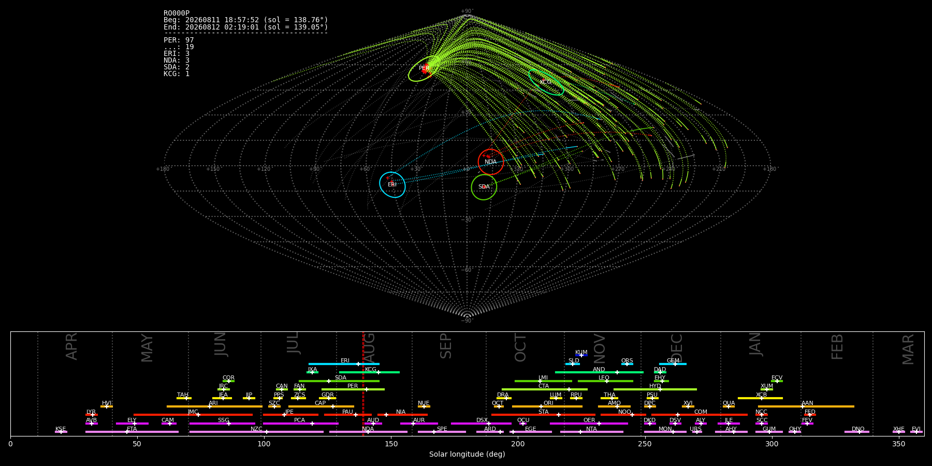Click the 300 tick on solar longitude axis
Viewport: 932px width, 466px height.
(771, 444)
